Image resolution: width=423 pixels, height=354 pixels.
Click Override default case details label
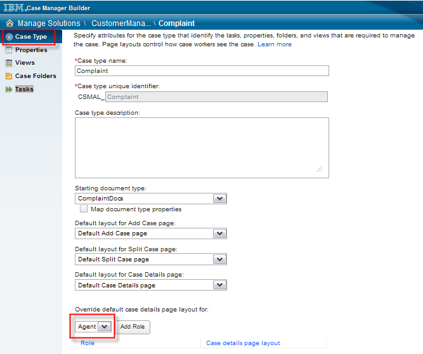(141, 310)
